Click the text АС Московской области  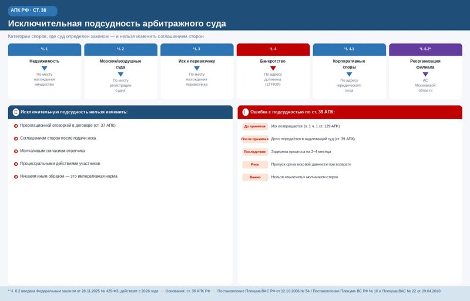[425, 85]
